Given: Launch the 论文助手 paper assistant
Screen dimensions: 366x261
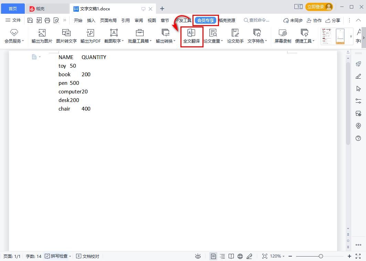Looking at the screenshot, I should (x=235, y=35).
